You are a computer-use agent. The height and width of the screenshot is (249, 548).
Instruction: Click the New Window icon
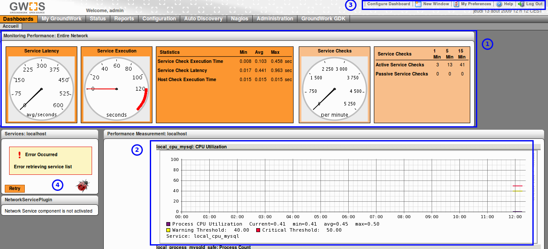418,4
